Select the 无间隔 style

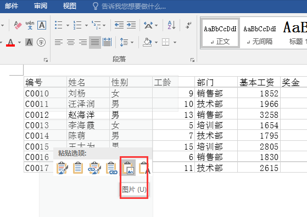pyautogui.click(x=260, y=33)
